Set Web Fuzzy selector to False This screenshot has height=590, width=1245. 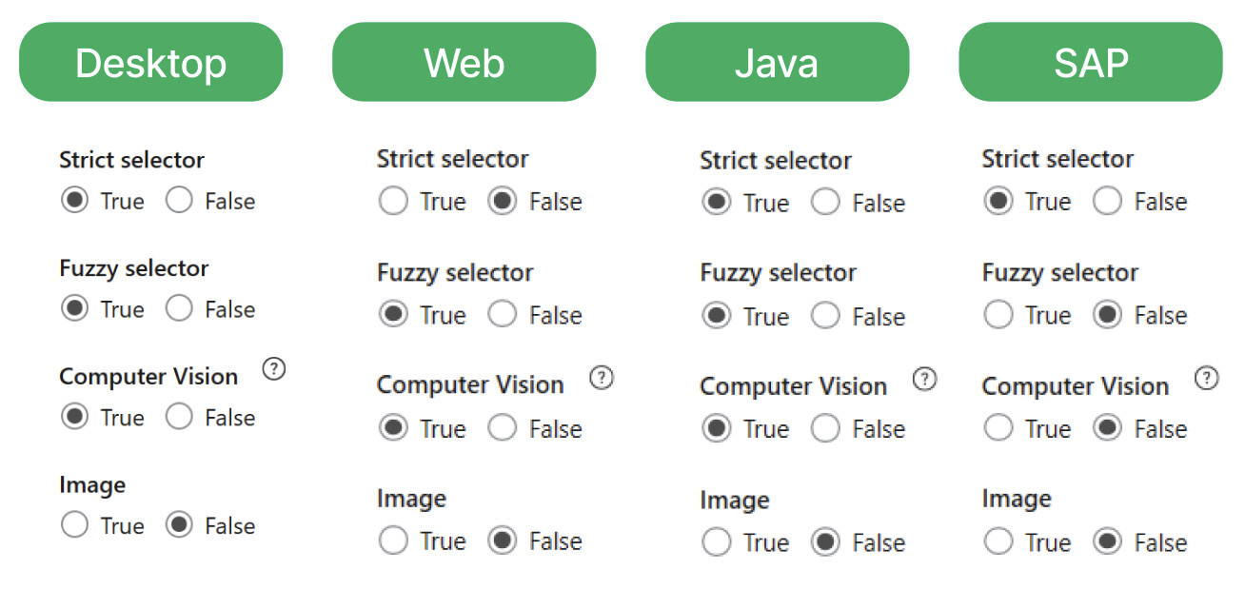pyautogui.click(x=503, y=315)
